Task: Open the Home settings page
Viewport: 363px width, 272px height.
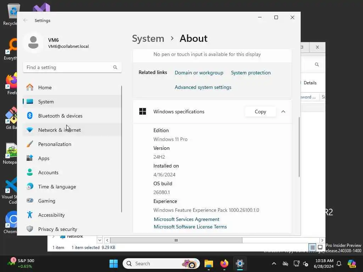Action: coord(72,87)
